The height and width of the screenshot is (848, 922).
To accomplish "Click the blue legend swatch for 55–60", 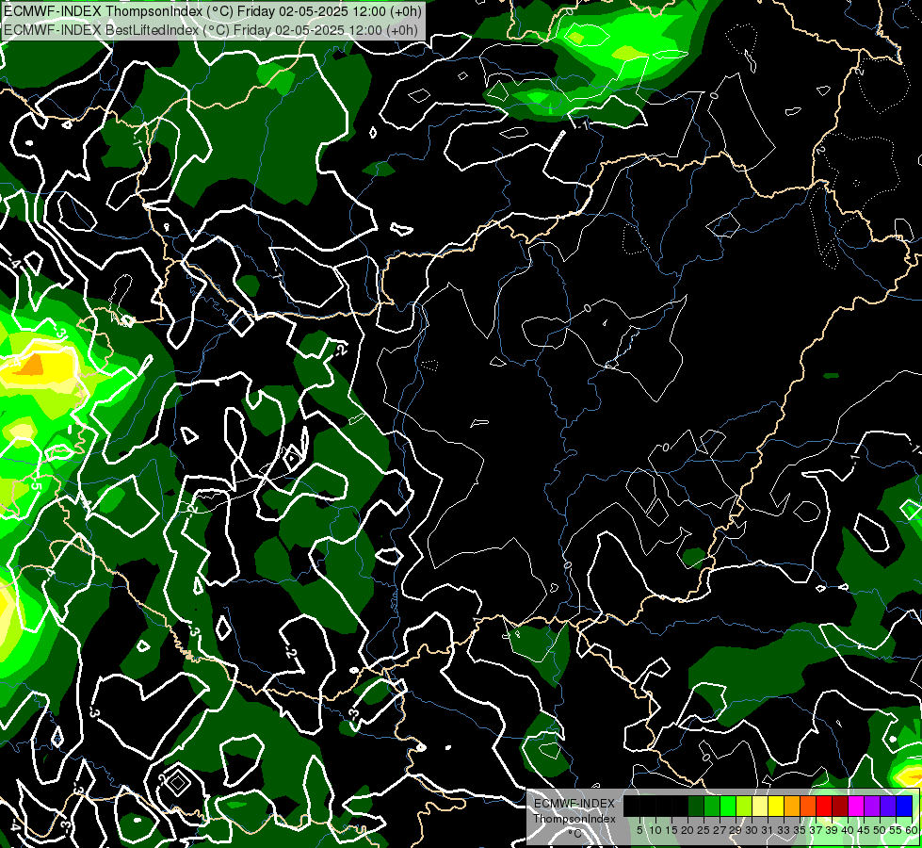I will (x=904, y=806).
